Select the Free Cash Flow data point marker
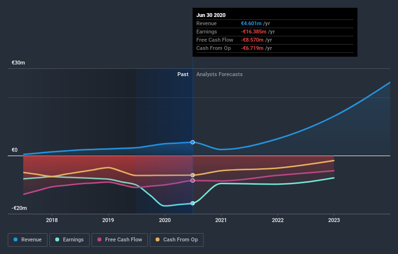Screen dimensions: 398x254 click(x=192, y=180)
